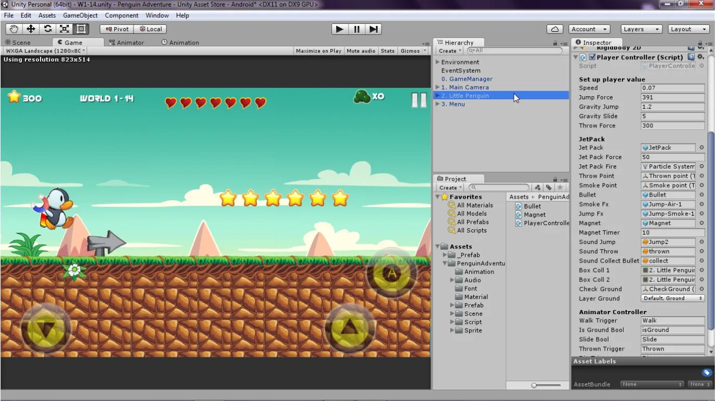Expand the Environment object in Hierarchy
This screenshot has width=717, height=401.
[x=437, y=62]
